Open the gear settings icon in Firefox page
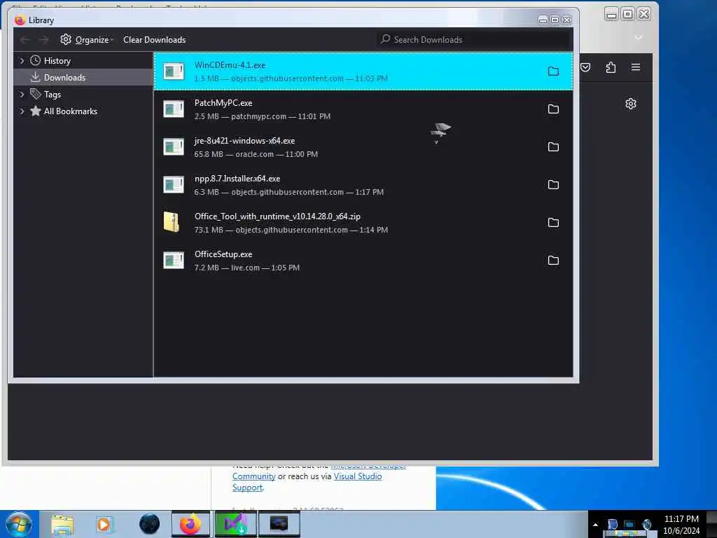 coord(631,104)
